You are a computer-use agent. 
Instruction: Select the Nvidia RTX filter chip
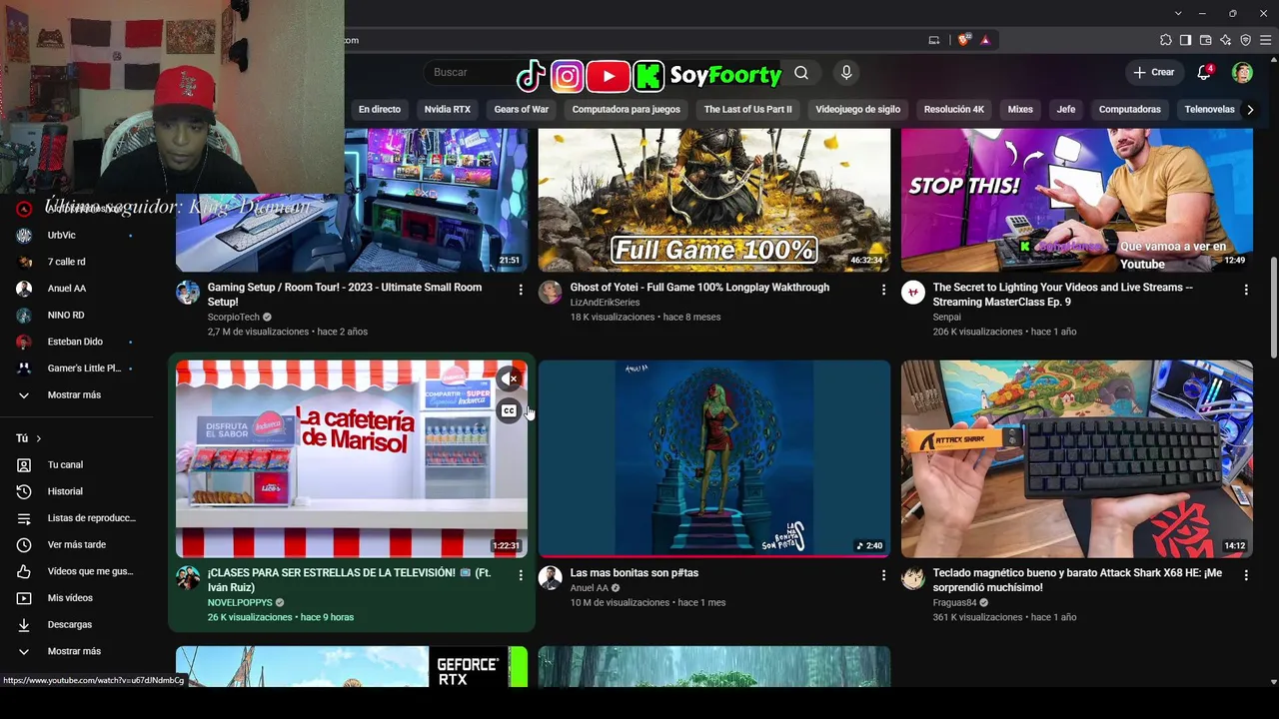[x=447, y=110]
